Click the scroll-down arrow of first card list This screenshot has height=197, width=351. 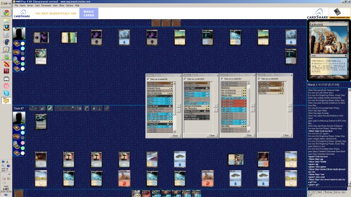(x=174, y=131)
